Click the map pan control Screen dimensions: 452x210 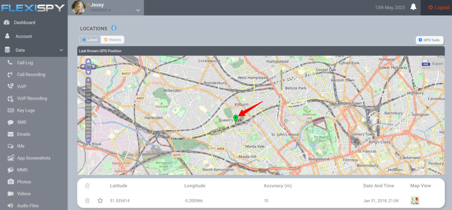[x=88, y=67]
